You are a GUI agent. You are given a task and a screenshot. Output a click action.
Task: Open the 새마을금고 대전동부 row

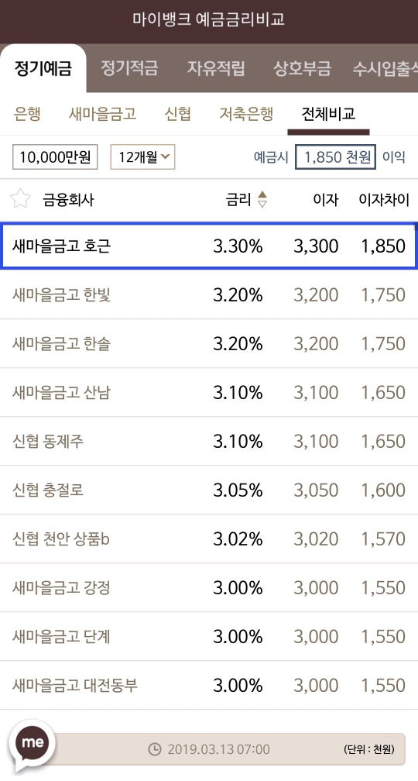coord(209,686)
